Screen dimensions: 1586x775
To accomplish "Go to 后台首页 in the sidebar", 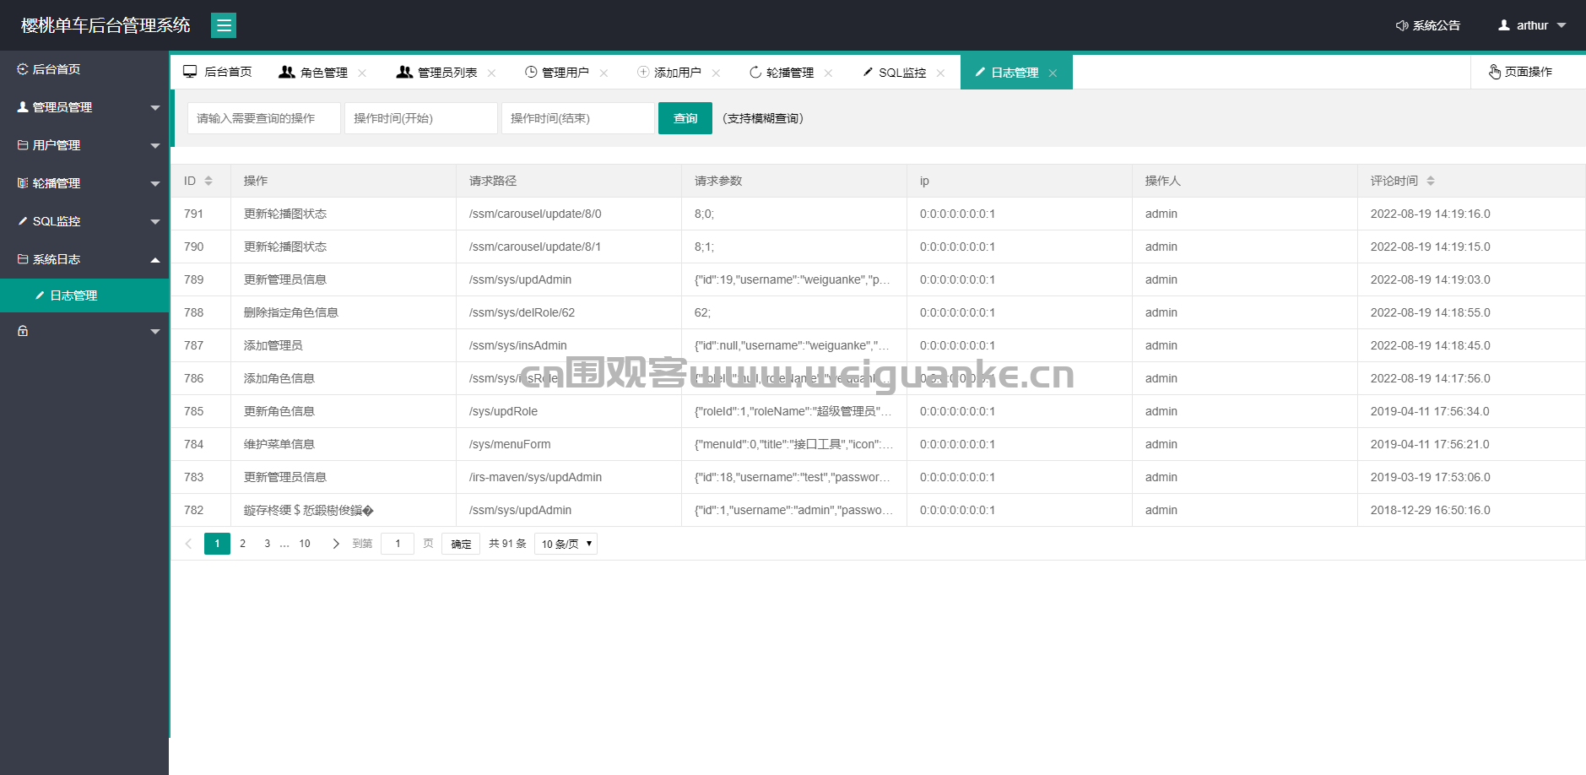I will [x=84, y=69].
